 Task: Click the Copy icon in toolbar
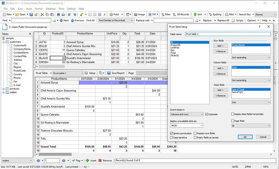[47, 15]
